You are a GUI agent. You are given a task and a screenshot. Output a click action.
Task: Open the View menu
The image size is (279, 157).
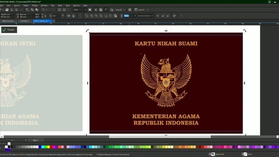click(9, 6)
